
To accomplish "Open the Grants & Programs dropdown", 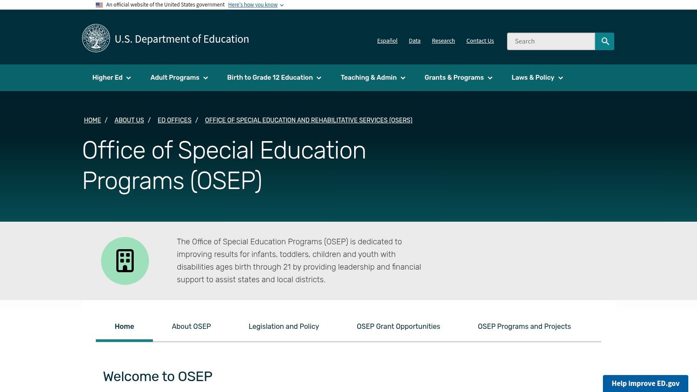I will click(458, 78).
